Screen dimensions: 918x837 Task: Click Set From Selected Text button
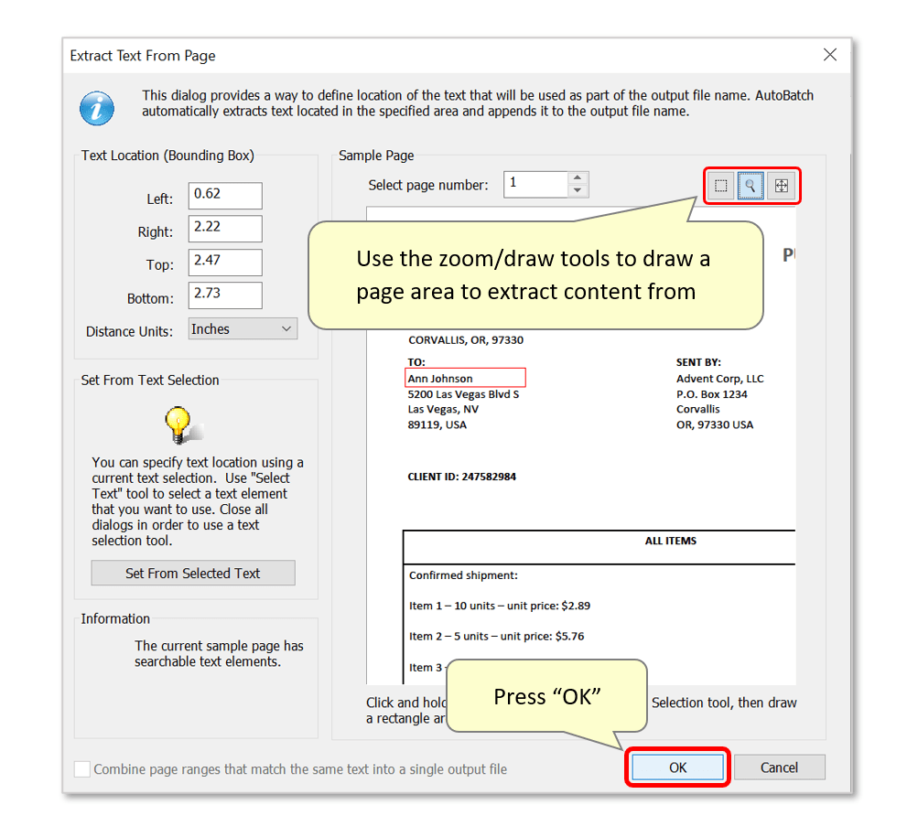pos(193,573)
